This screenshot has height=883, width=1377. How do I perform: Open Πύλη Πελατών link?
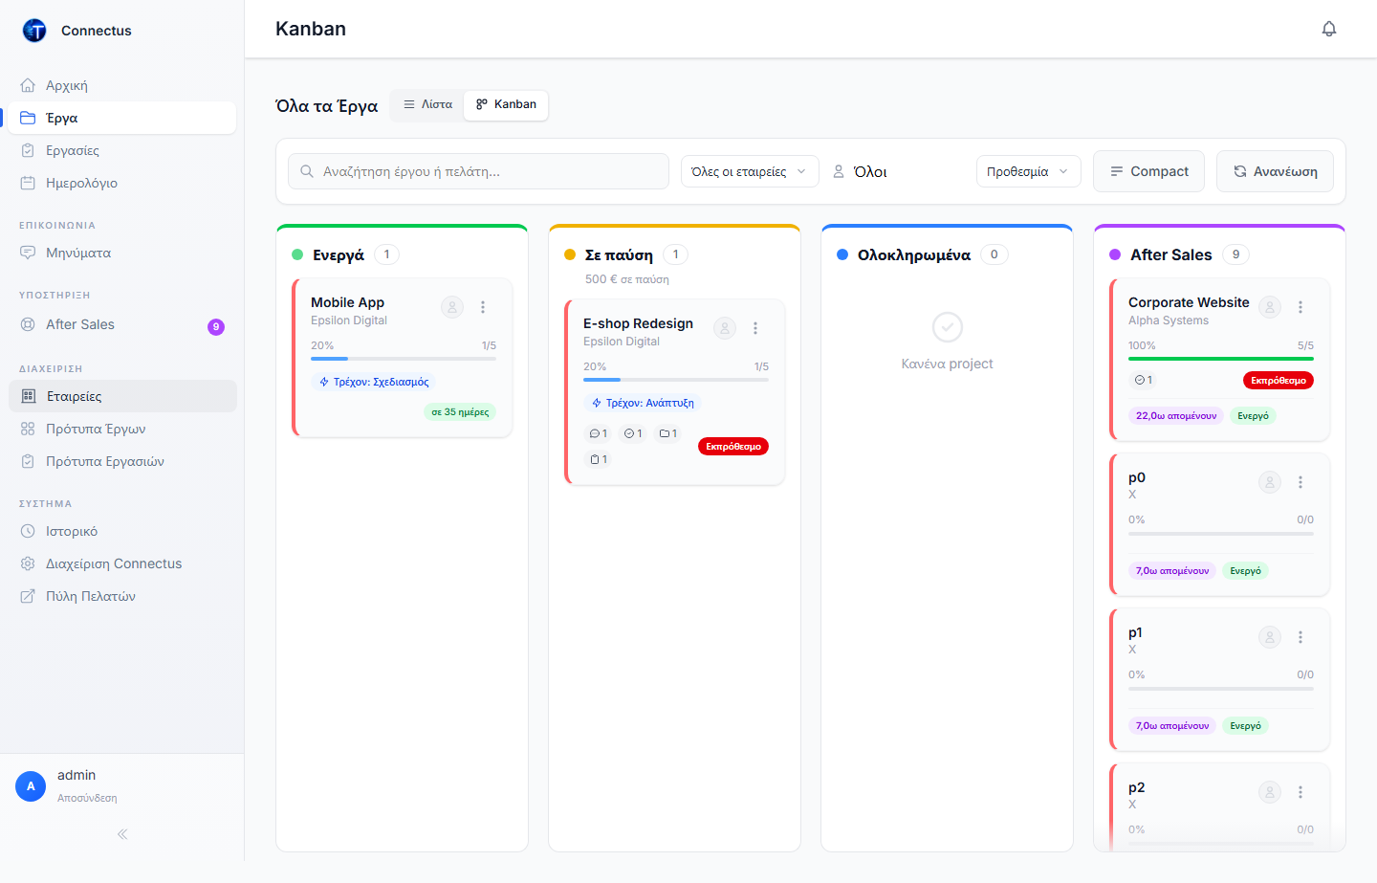click(x=122, y=596)
